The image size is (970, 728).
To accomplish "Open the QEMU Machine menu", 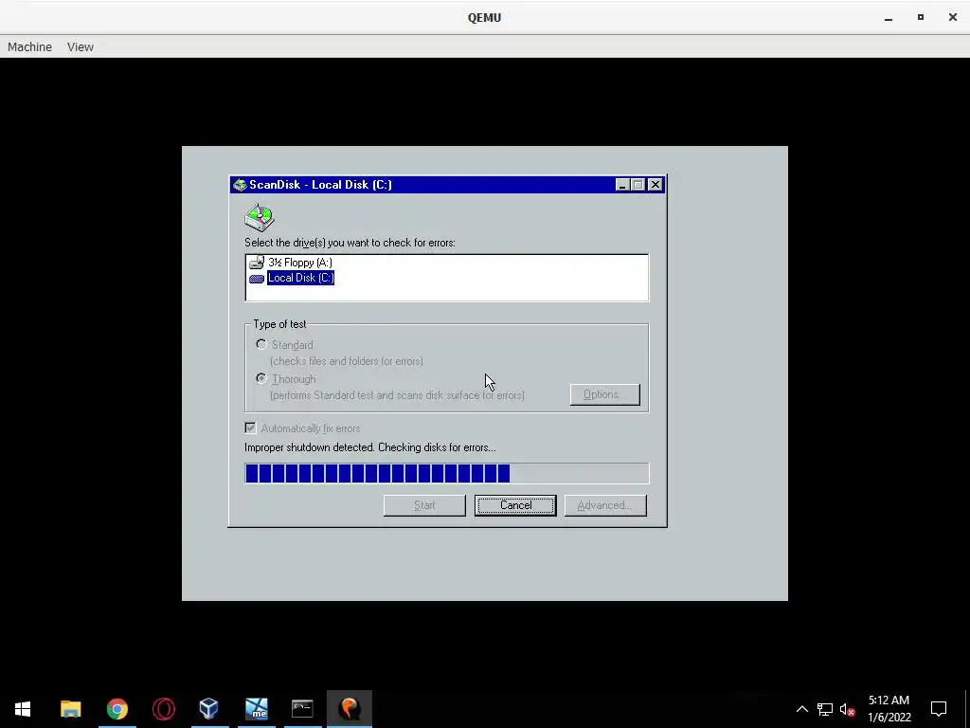I will [29, 47].
